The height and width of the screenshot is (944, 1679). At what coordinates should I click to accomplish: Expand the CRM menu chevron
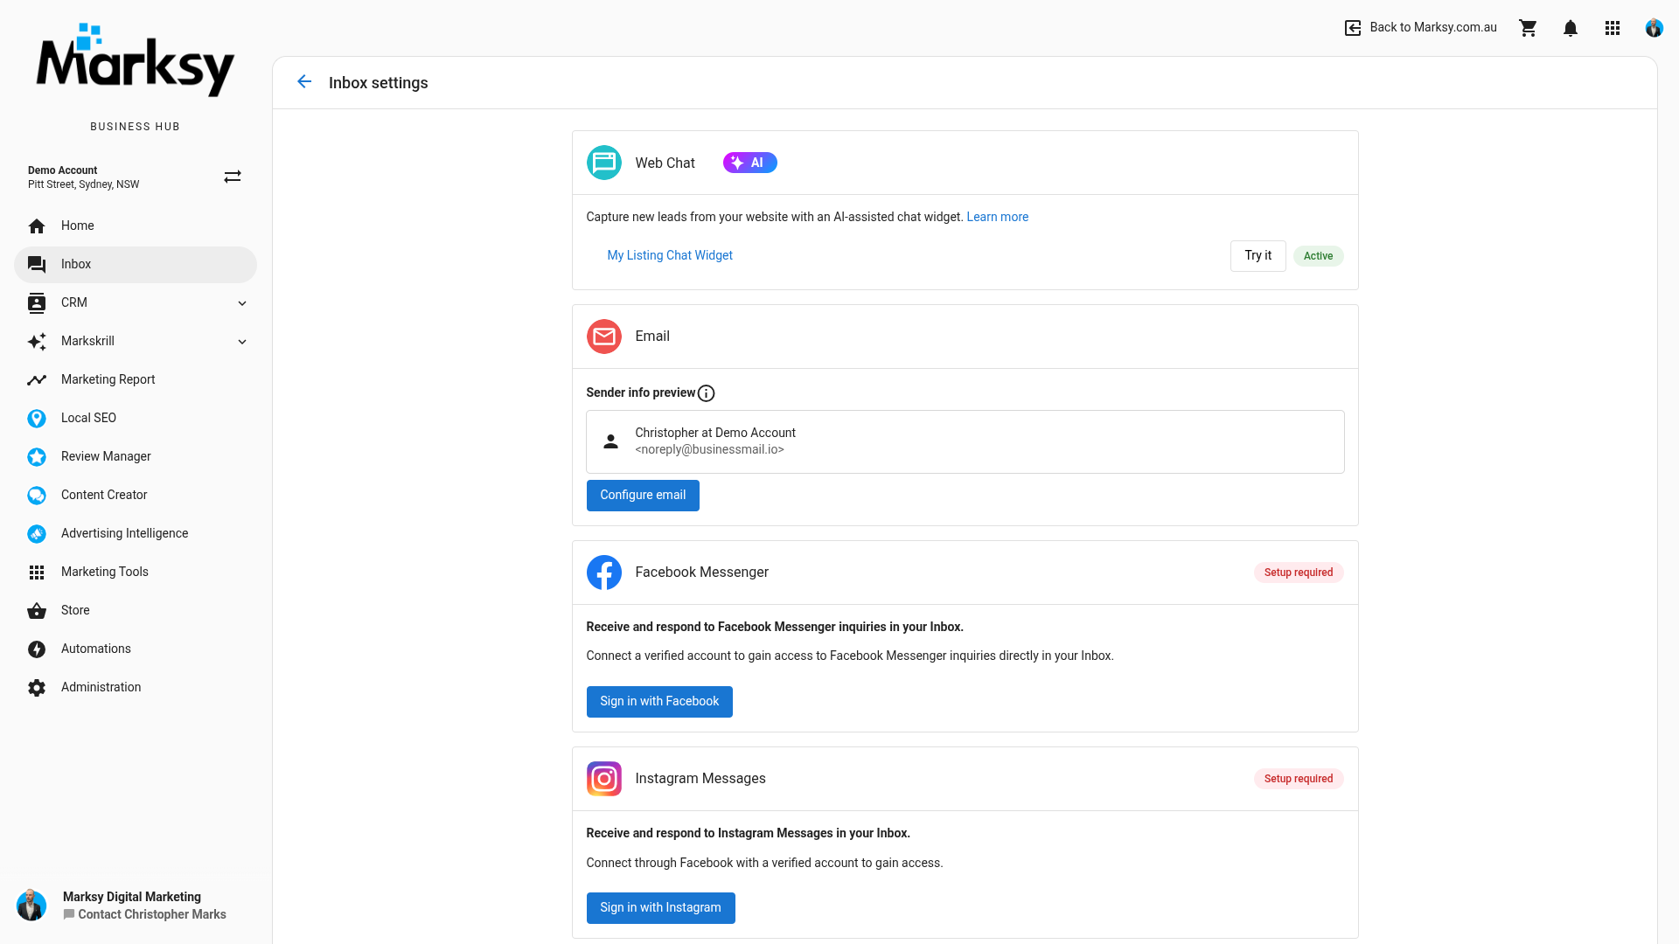click(x=242, y=303)
